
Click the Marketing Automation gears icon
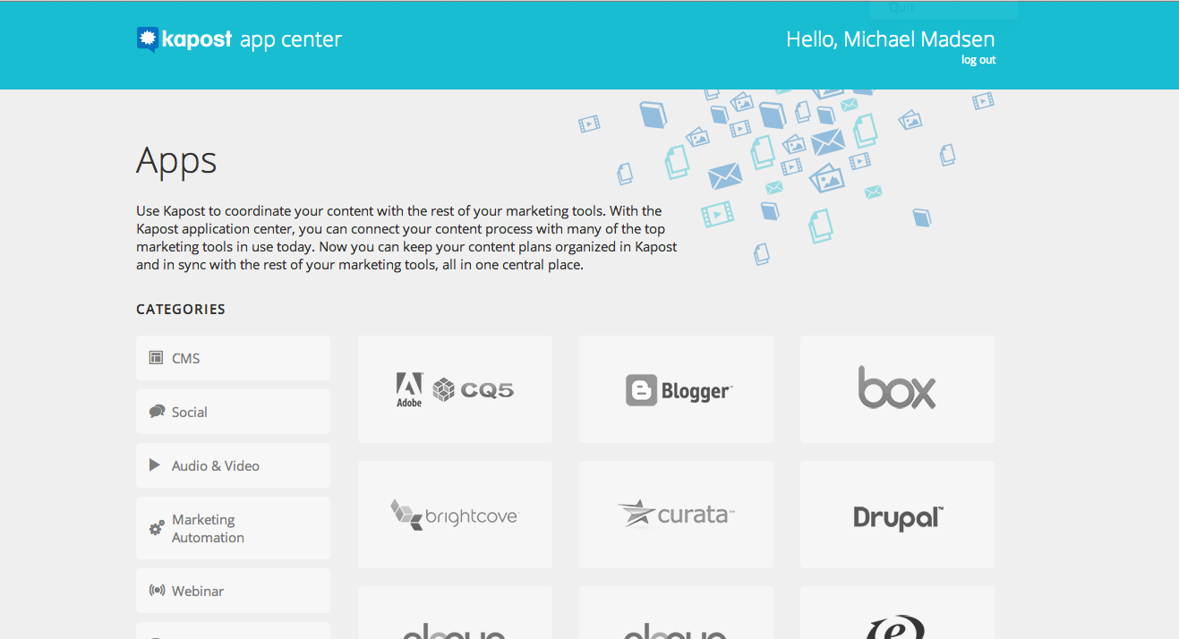157,528
